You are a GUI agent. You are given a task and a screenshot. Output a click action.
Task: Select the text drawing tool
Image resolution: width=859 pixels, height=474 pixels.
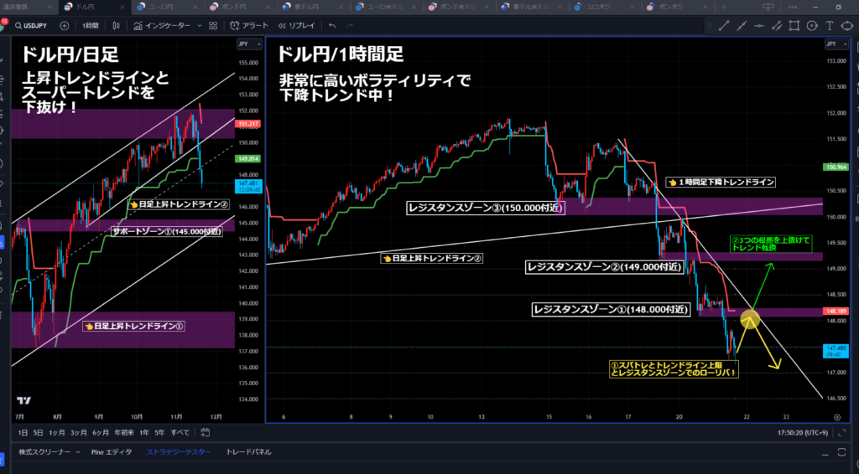coord(830,25)
